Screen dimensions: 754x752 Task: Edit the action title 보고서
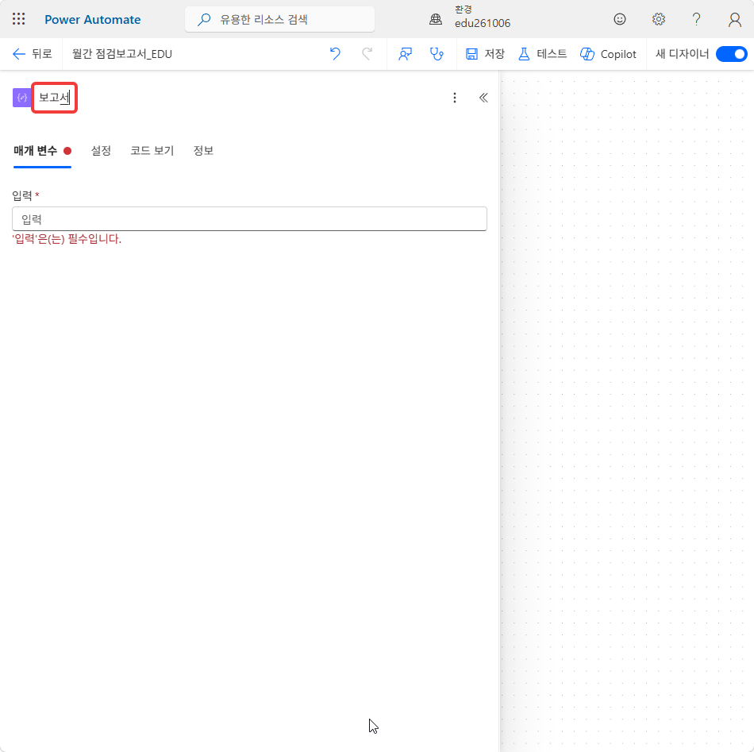coord(54,98)
